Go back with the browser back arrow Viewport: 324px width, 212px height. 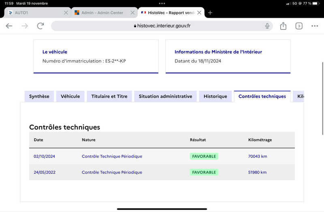(9, 26)
